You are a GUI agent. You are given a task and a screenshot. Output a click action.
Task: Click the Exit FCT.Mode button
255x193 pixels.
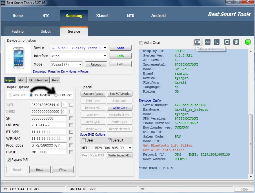120,94
